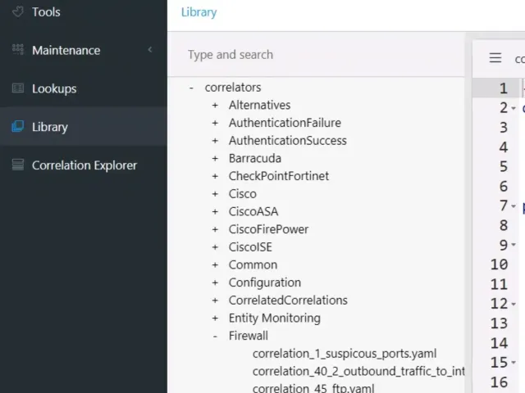The image size is (525, 393).
Task: Fold code at line 7 arrow
Action: point(514,206)
